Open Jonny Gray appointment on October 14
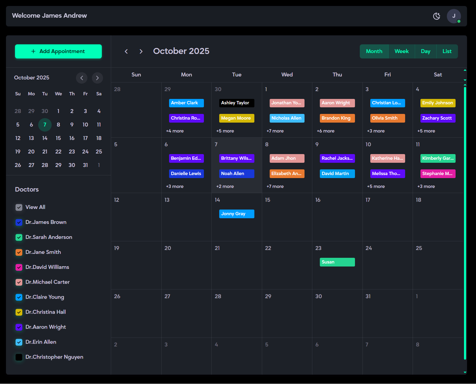The height and width of the screenshot is (384, 476). (x=237, y=214)
